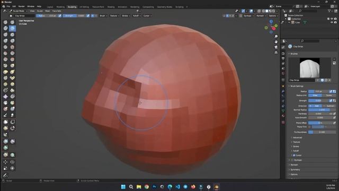Screen dimensions: 339x191
Task: Open the Texture dropdown in header
Action: 114,16
